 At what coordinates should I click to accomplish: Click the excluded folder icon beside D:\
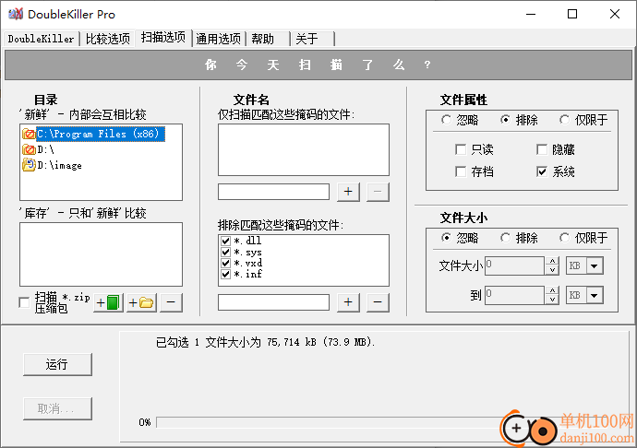click(x=29, y=149)
